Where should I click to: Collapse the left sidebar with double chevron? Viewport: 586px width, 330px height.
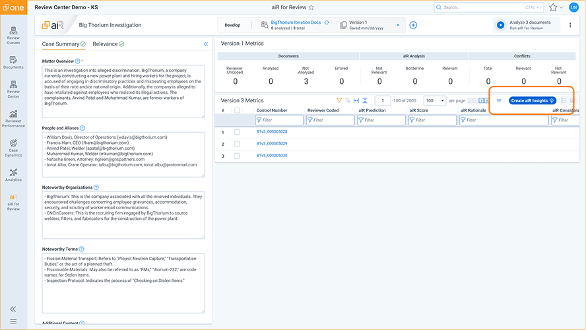13,309
